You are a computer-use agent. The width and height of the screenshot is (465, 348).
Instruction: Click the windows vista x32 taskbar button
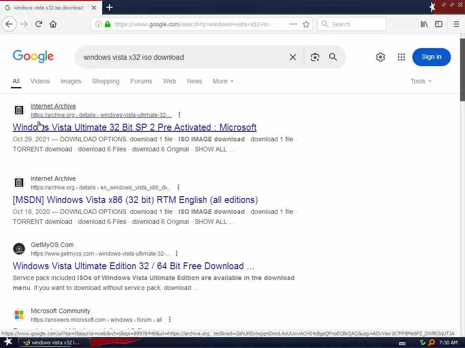coord(54,343)
